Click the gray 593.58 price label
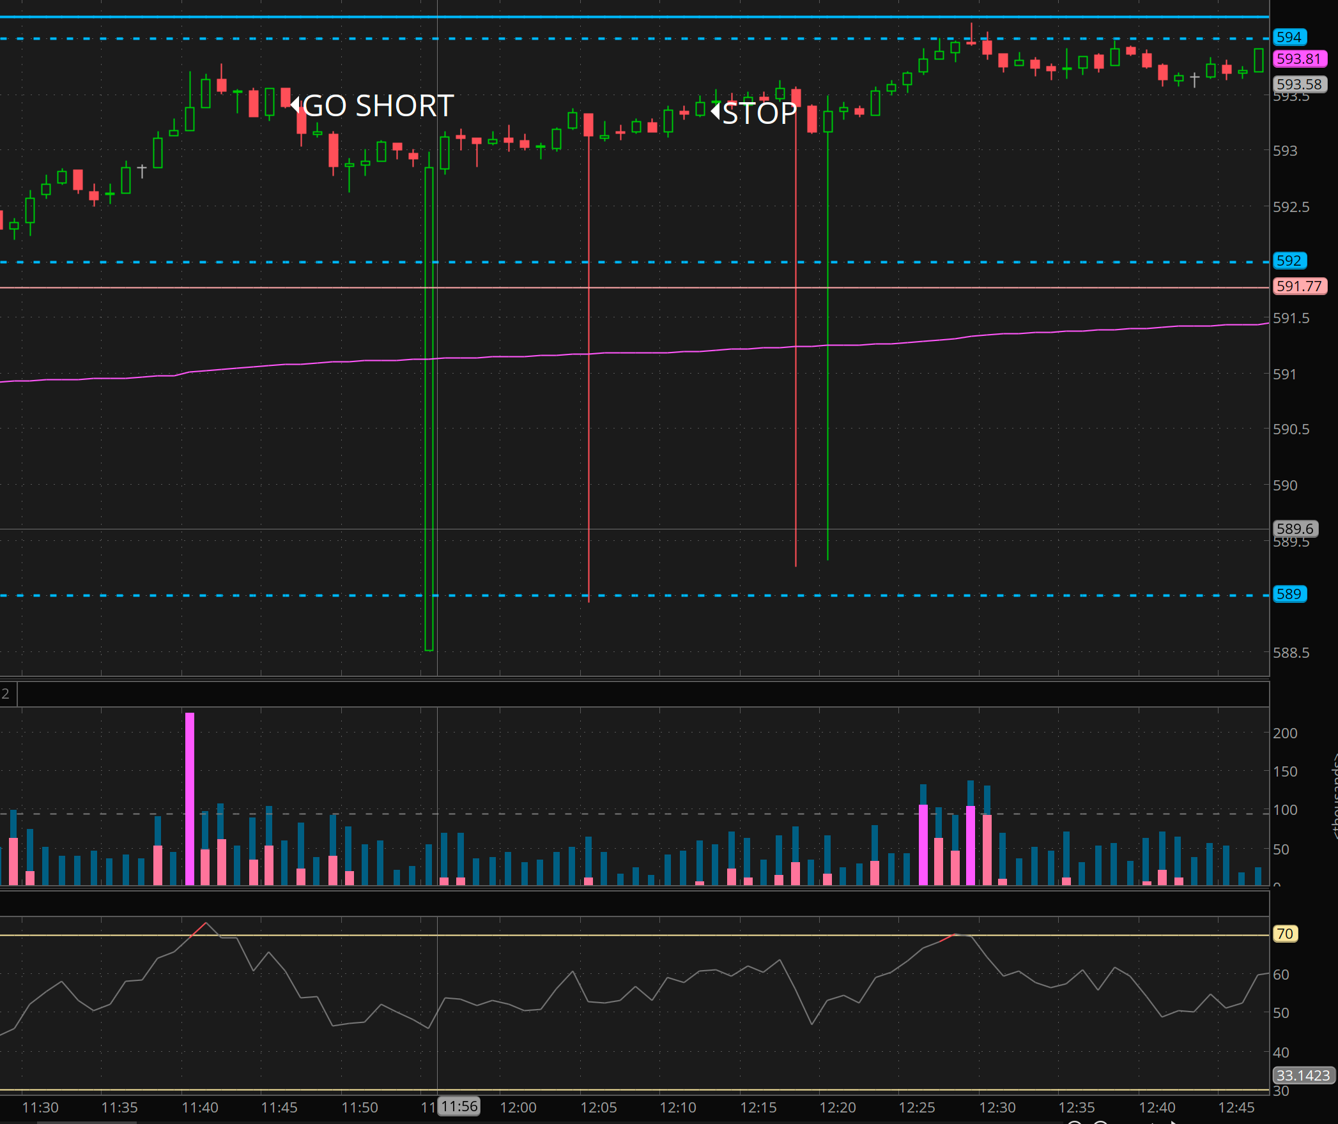The image size is (1338, 1124). coord(1299,84)
